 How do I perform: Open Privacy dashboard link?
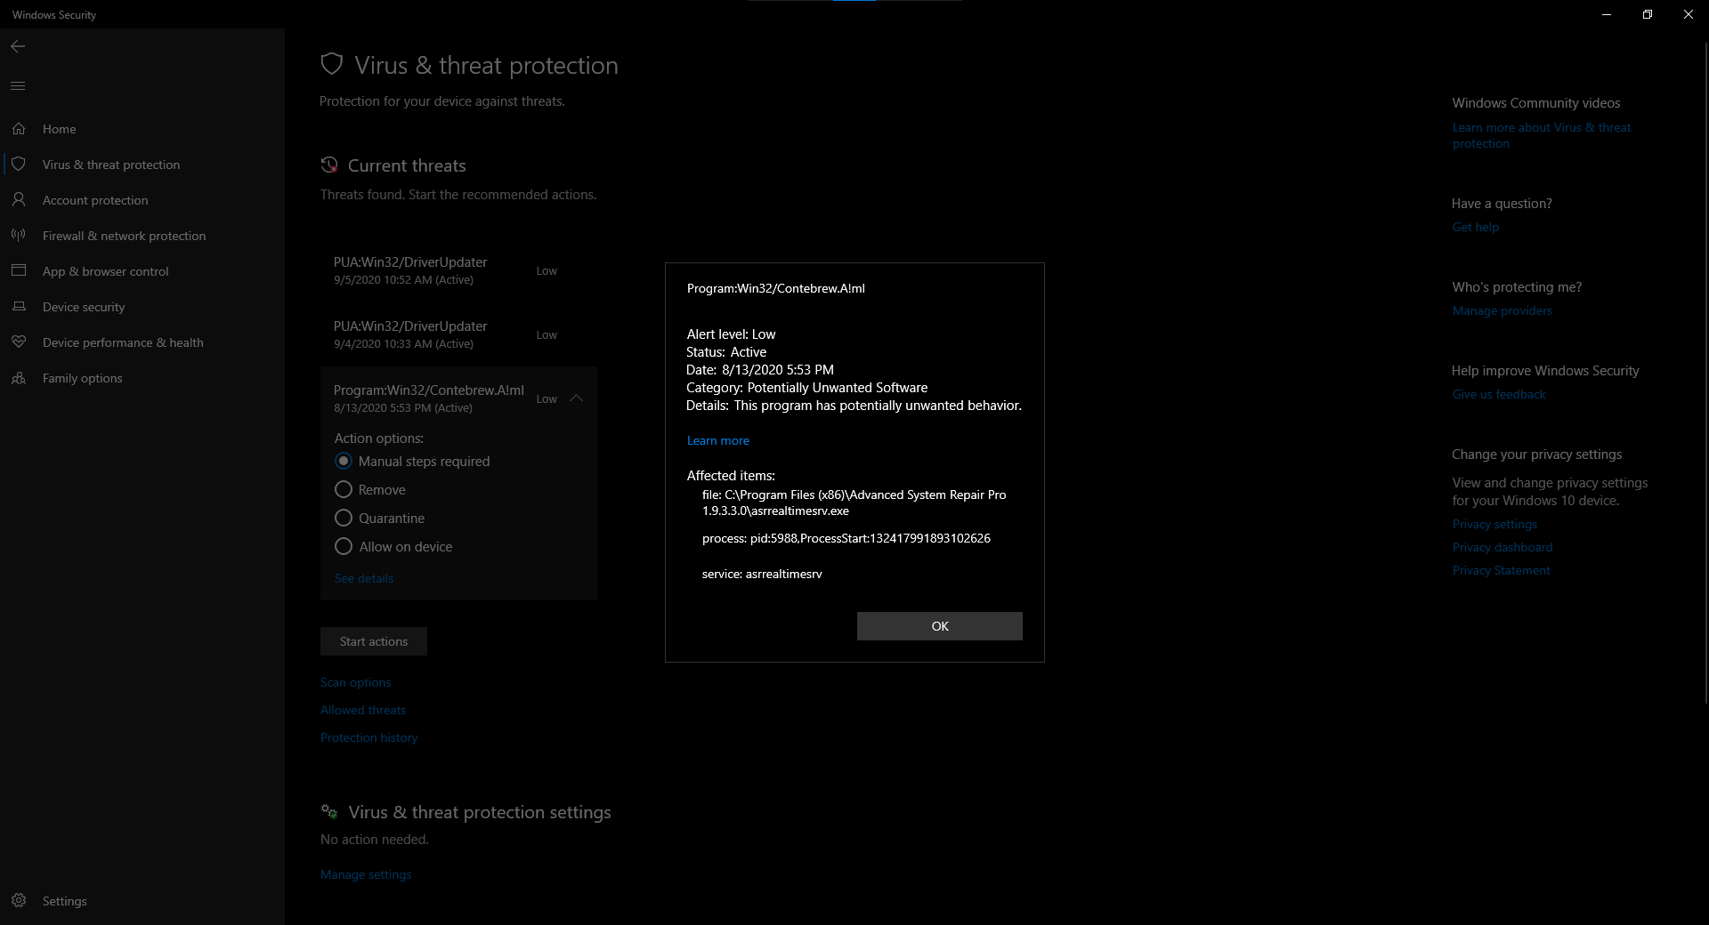tap(1502, 547)
